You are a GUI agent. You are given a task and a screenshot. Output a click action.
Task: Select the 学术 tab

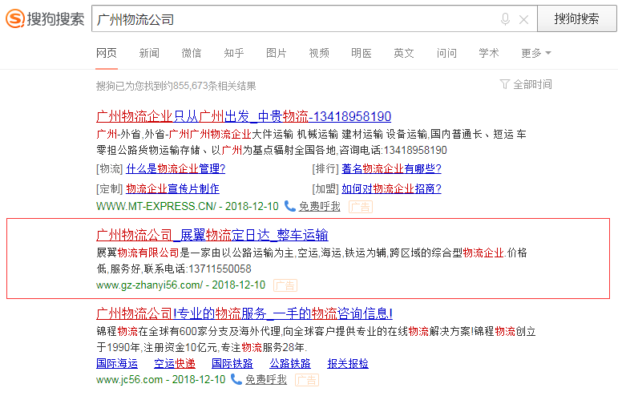489,53
